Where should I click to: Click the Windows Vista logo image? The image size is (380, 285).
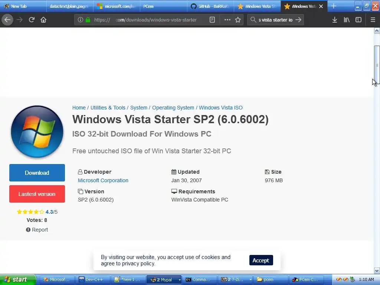37,132
